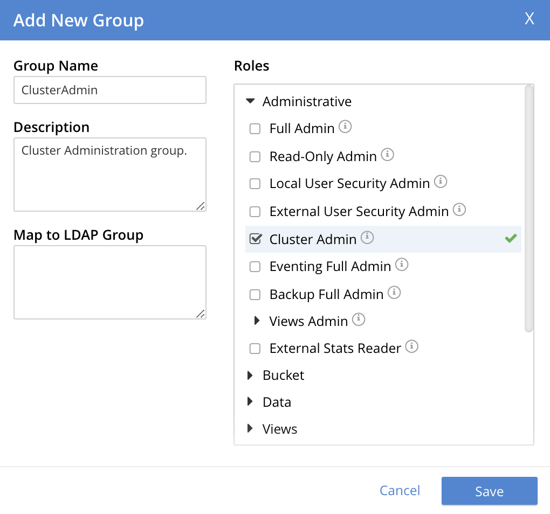Uncheck the Cluster Admin role checkbox
The image size is (550, 514).
pos(255,239)
